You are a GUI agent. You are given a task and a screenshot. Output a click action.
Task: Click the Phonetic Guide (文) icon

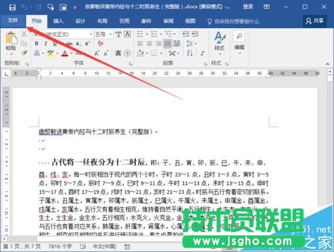pos(118,34)
